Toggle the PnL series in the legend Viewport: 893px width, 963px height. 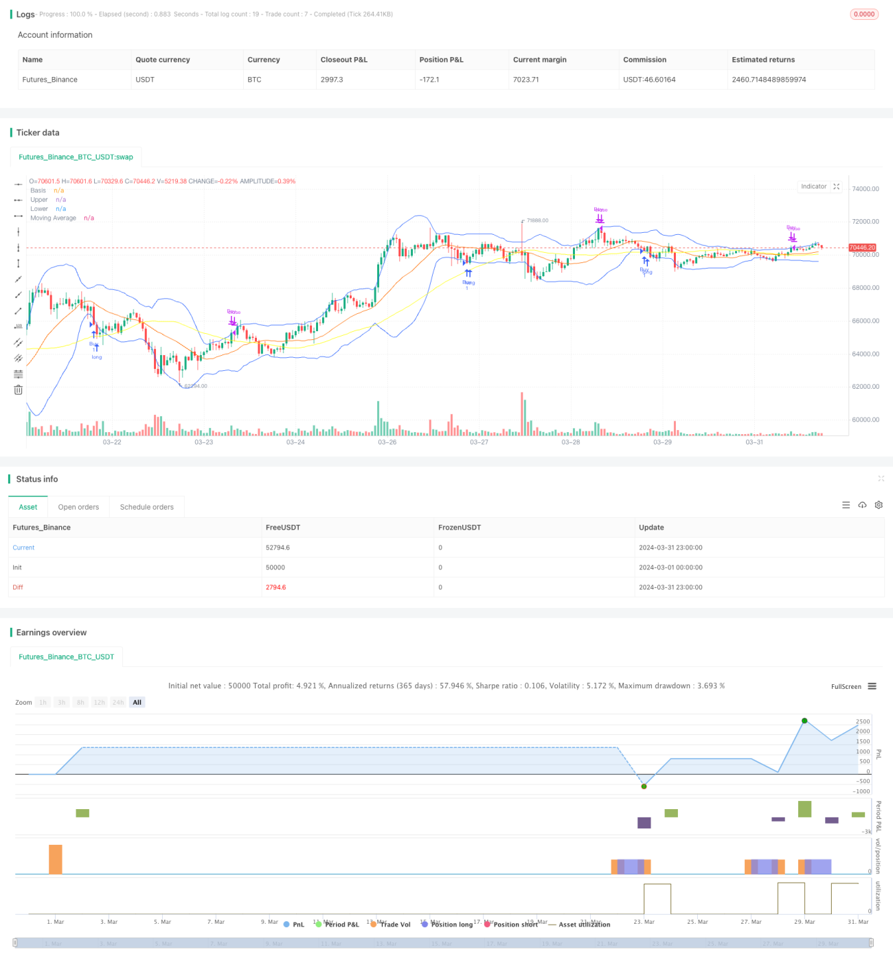click(x=294, y=925)
